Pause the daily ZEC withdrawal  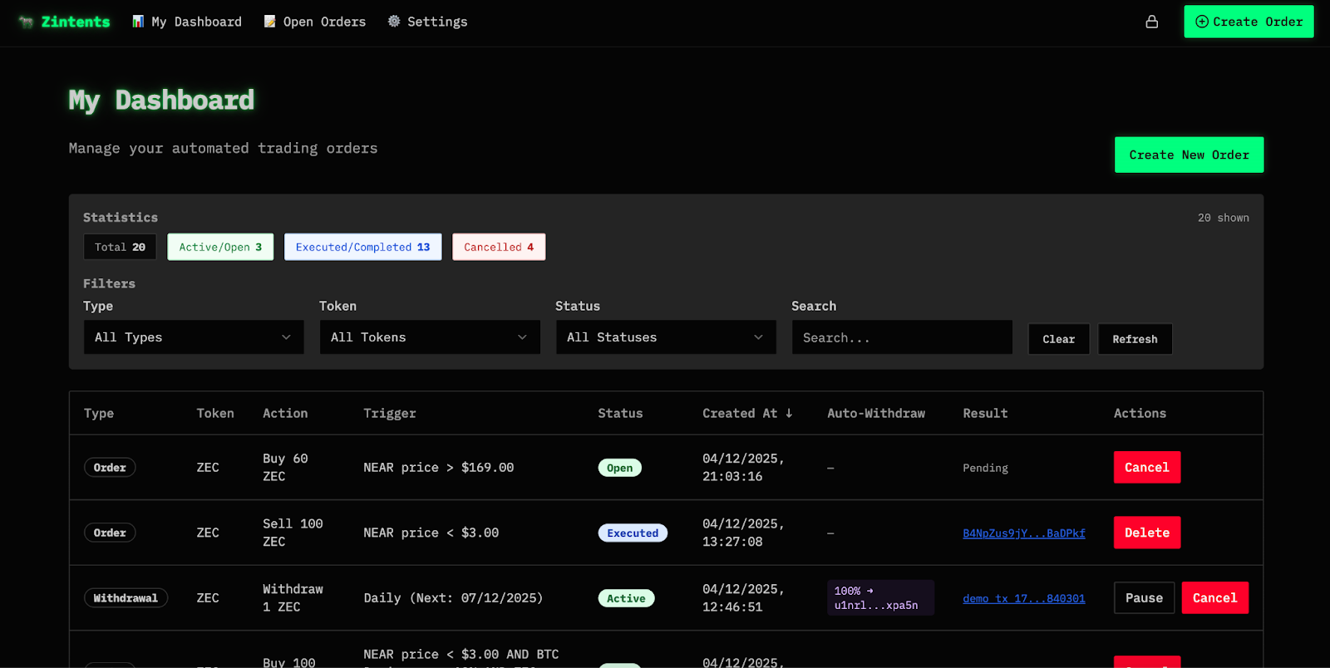click(1144, 598)
